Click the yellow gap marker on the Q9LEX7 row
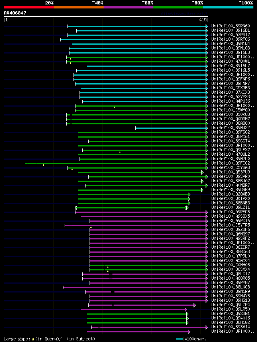Screen dimensions: 257x342 point(120,152)
